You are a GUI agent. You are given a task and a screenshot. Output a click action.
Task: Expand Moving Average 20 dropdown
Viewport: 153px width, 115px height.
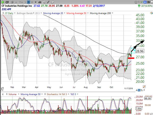(65, 13)
